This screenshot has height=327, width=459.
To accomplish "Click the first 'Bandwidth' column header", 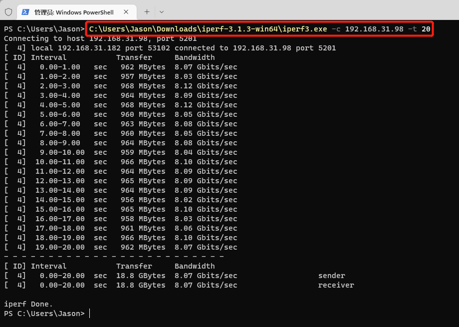I will click(195, 57).
